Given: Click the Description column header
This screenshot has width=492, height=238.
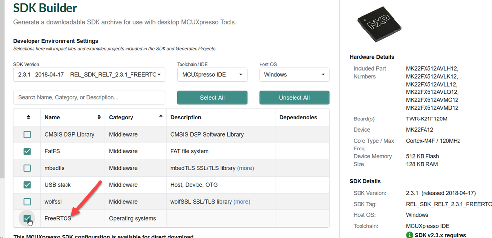Looking at the screenshot, I should pyautogui.click(x=186, y=117).
